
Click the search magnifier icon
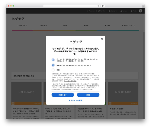pyautogui.click(x=140, y=11)
